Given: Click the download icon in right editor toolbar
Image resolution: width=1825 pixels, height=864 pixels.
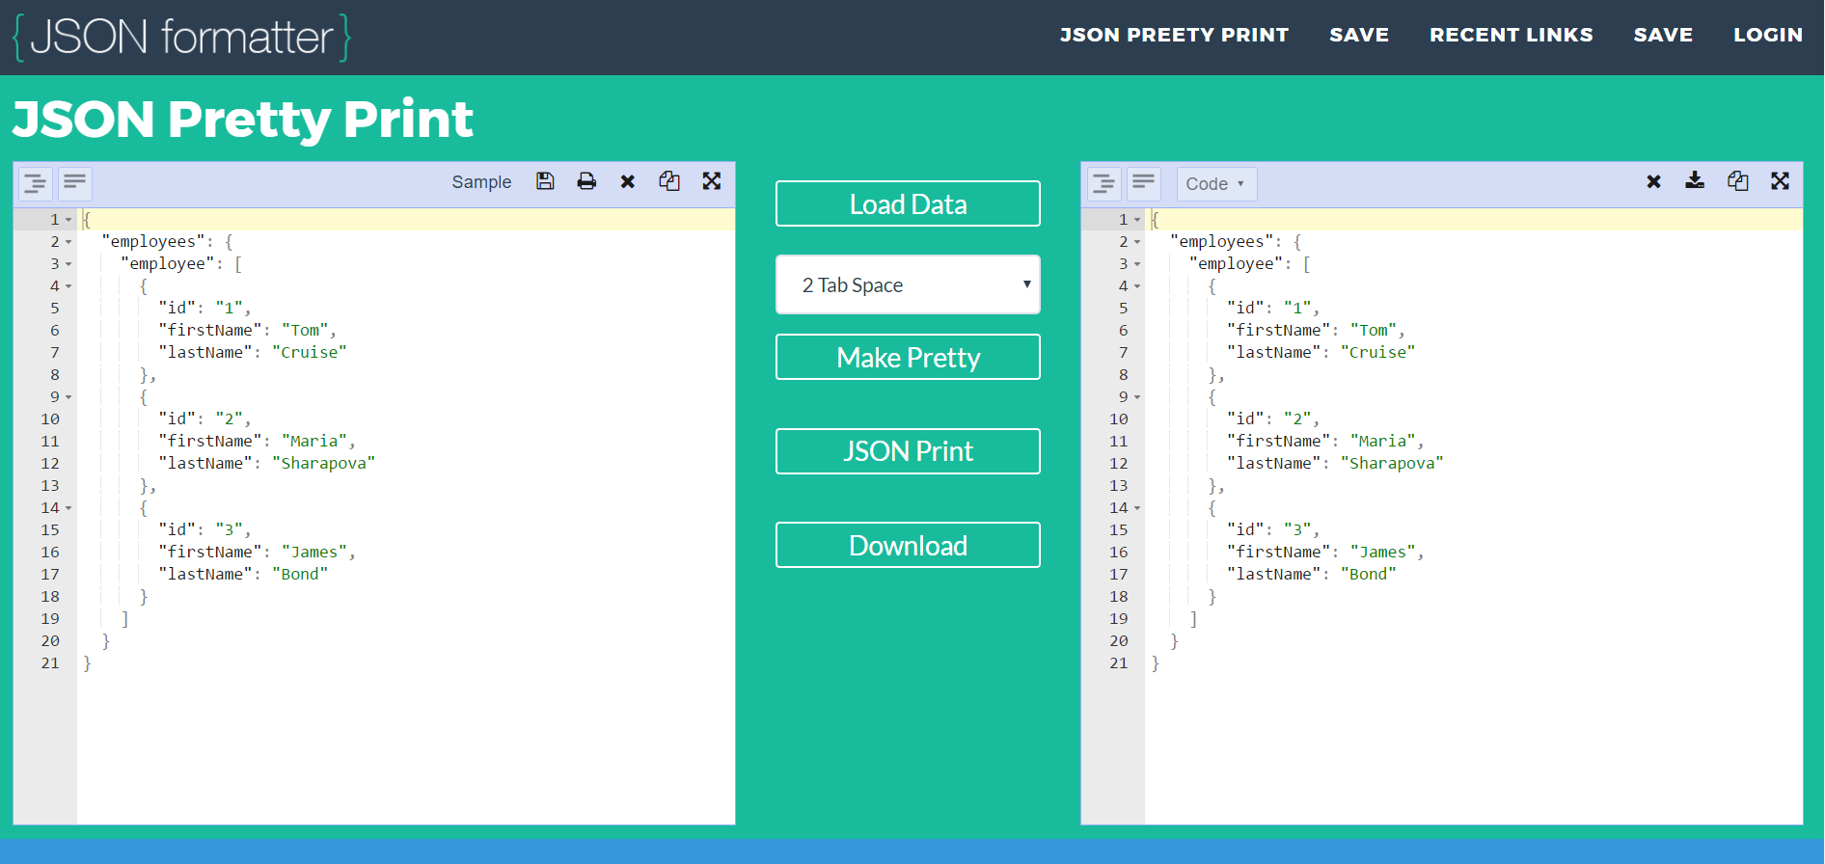Looking at the screenshot, I should click(x=1695, y=181).
